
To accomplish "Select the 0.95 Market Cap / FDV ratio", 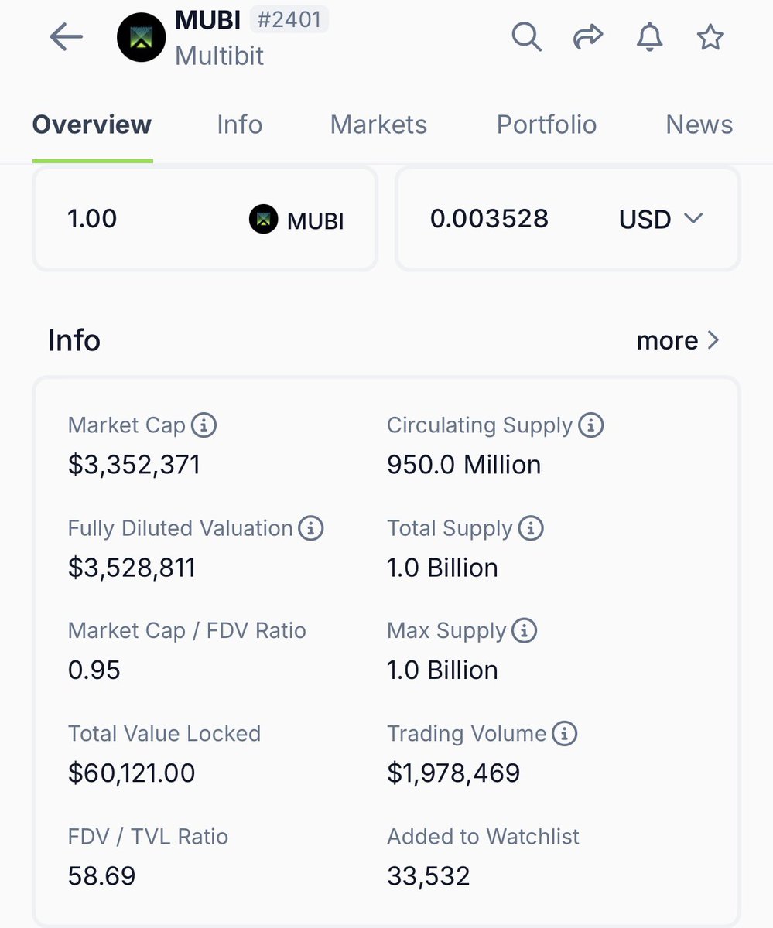I will (x=94, y=670).
